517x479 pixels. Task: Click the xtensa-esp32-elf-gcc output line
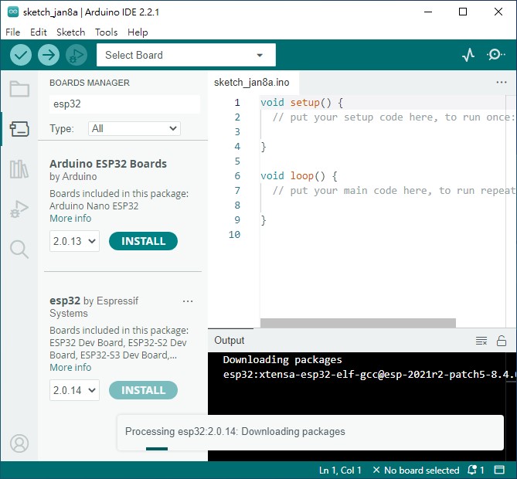tap(369, 375)
